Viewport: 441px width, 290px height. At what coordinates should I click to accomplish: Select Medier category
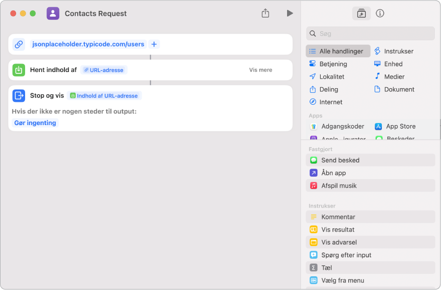[389, 76]
